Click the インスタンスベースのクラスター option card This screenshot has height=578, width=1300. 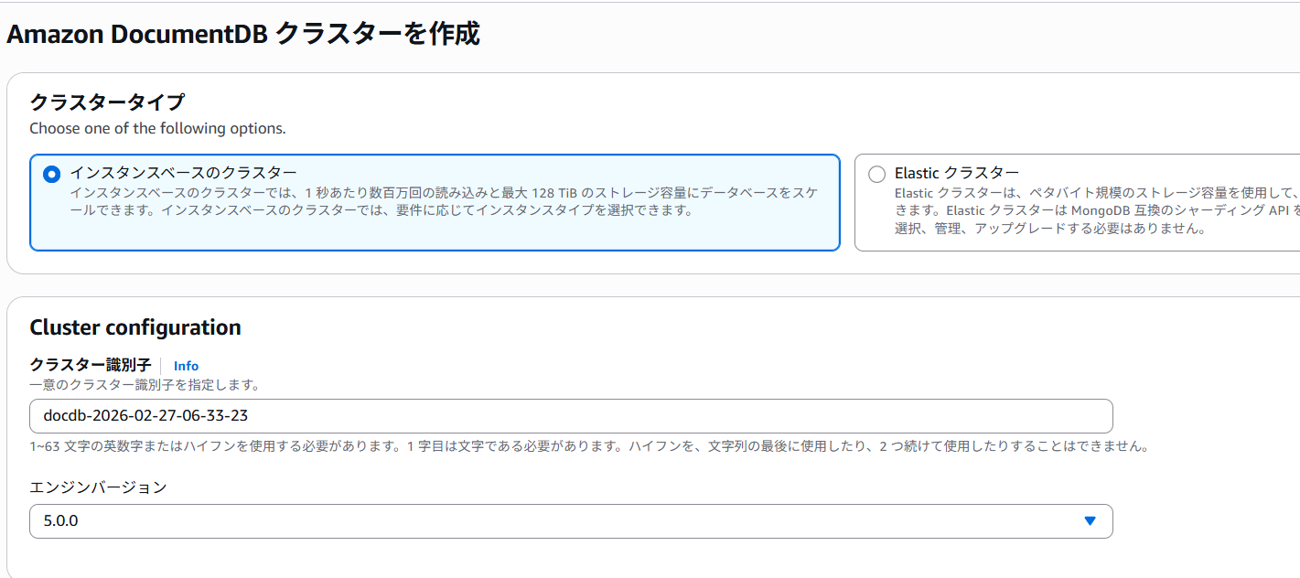pyautogui.click(x=435, y=203)
